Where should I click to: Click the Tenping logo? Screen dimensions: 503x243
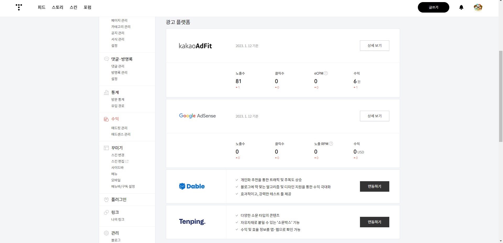tap(192, 222)
